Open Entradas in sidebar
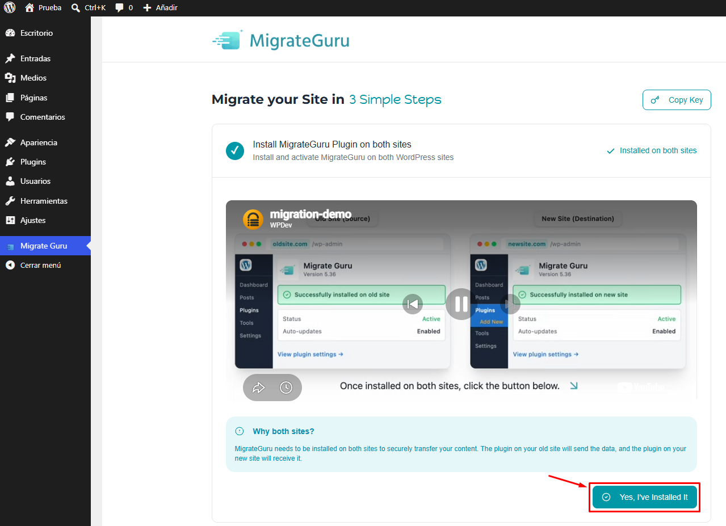This screenshot has width=726, height=526. click(x=45, y=58)
